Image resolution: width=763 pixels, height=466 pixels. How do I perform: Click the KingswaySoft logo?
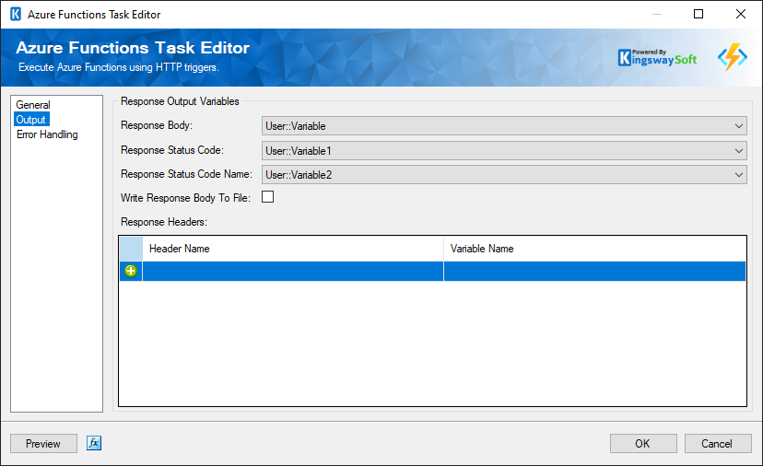657,58
